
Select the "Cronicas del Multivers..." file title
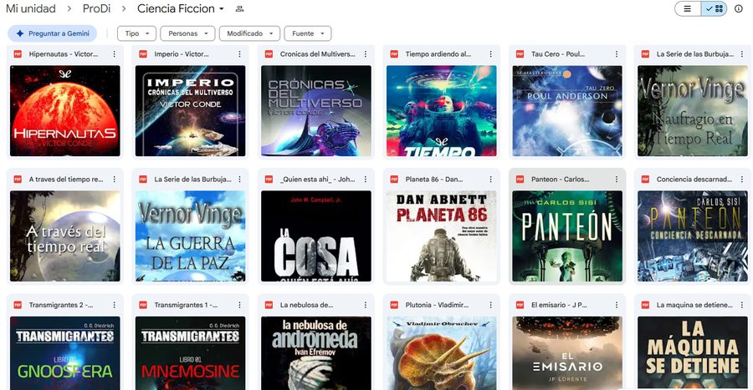(x=317, y=54)
